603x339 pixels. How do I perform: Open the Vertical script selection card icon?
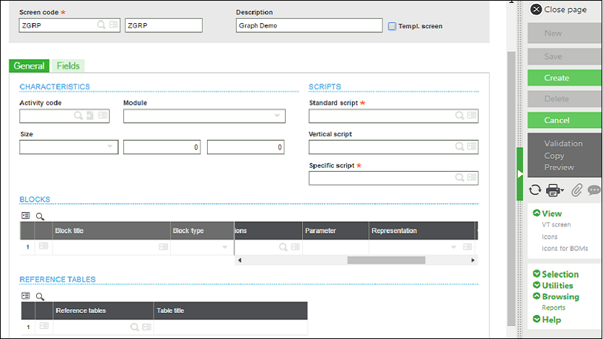(x=472, y=146)
